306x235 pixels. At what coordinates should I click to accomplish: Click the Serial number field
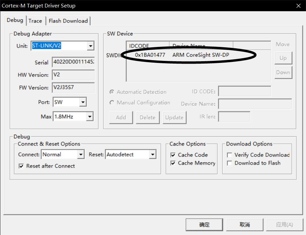click(73, 62)
